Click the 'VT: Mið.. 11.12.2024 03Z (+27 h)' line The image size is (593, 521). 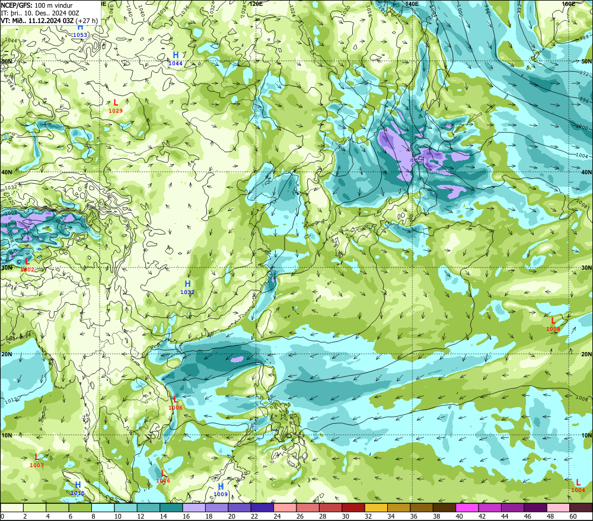pos(49,20)
